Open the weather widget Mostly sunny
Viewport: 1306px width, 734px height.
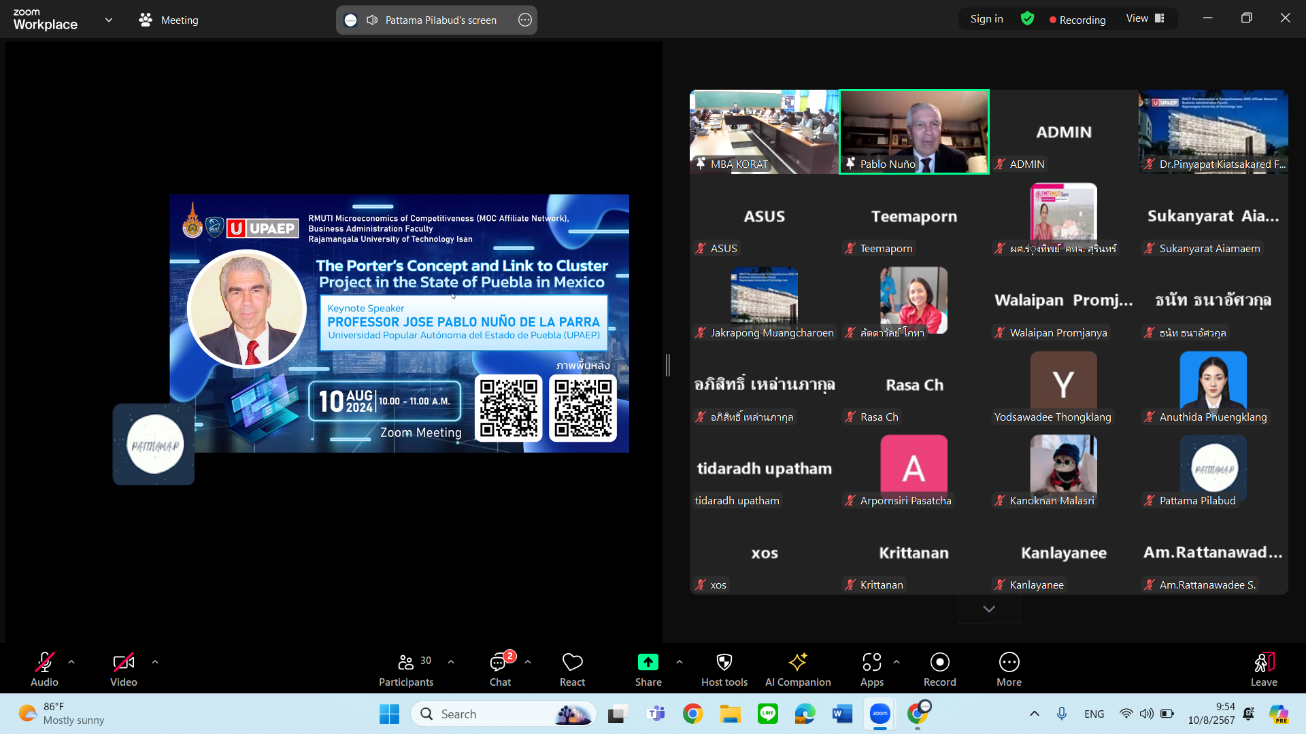pyautogui.click(x=61, y=714)
